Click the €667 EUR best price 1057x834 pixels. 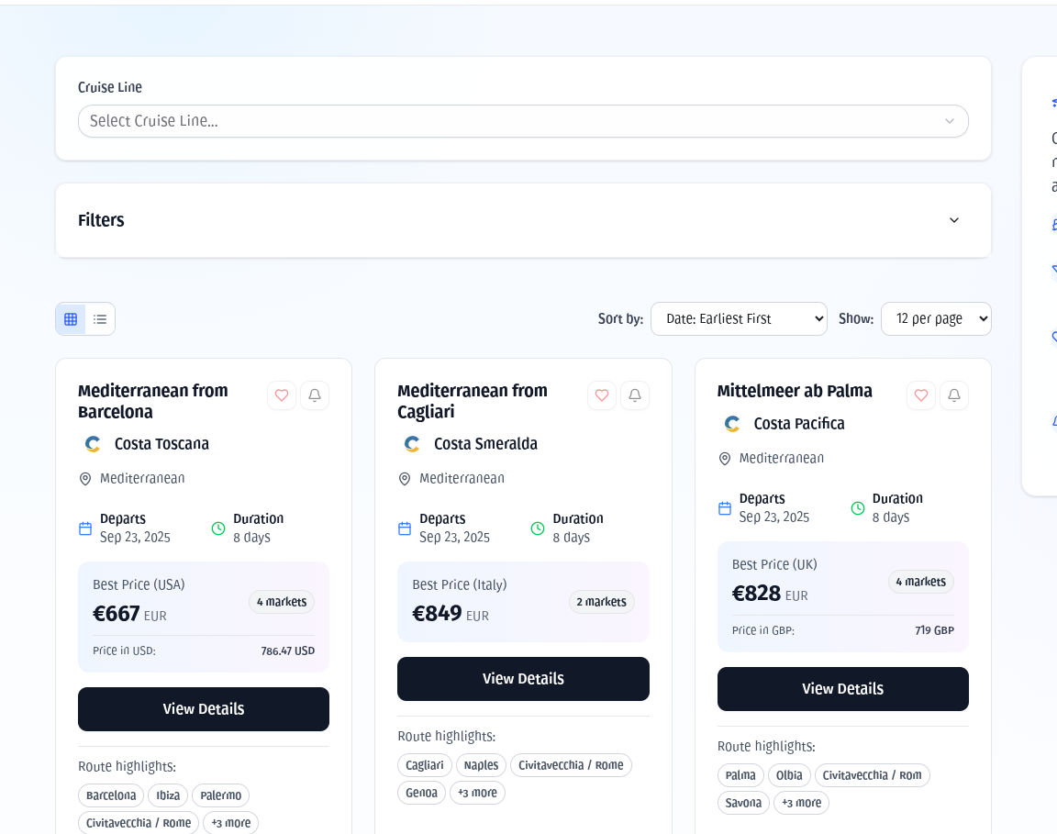129,614
